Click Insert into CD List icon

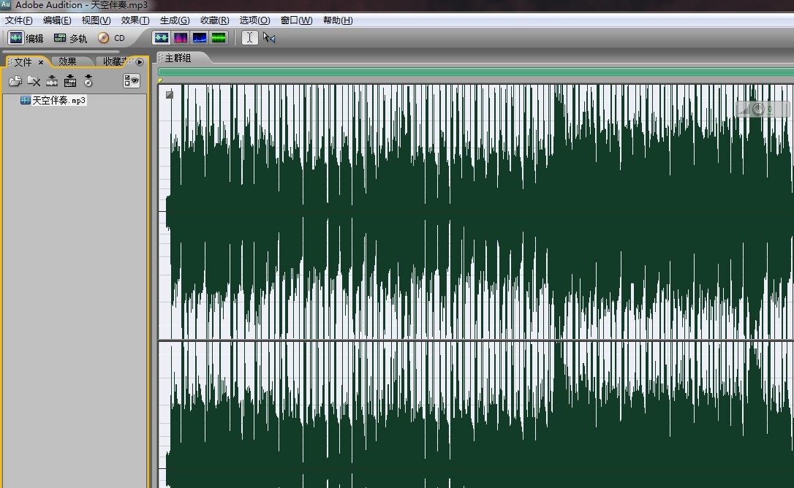tap(88, 81)
